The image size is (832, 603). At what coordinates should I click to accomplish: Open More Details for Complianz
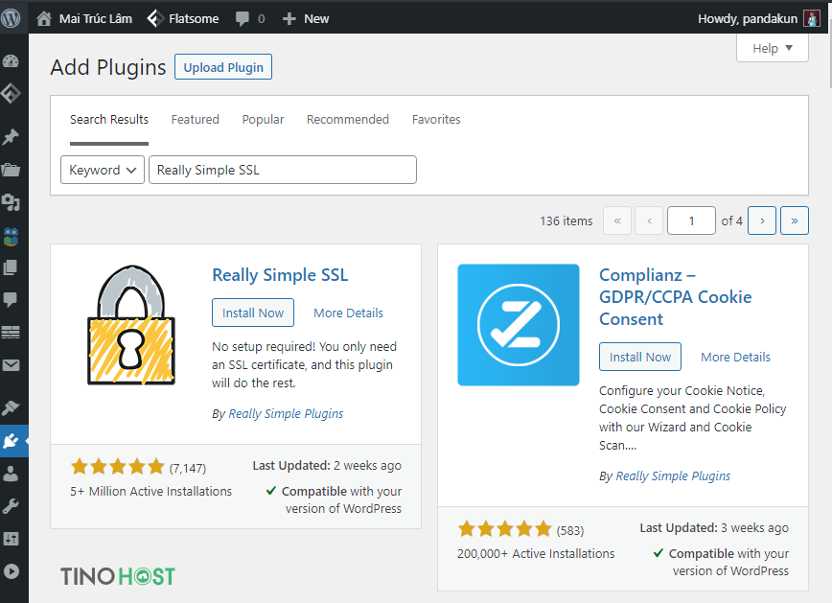tap(735, 358)
